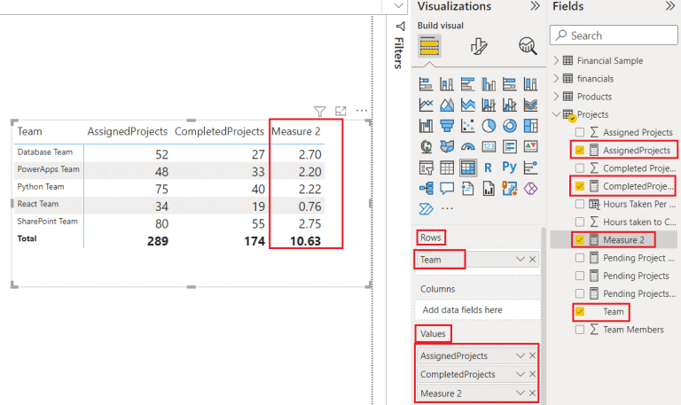Open the Analytics magnifier pane
Screen dimensions: 681x405
(528, 46)
